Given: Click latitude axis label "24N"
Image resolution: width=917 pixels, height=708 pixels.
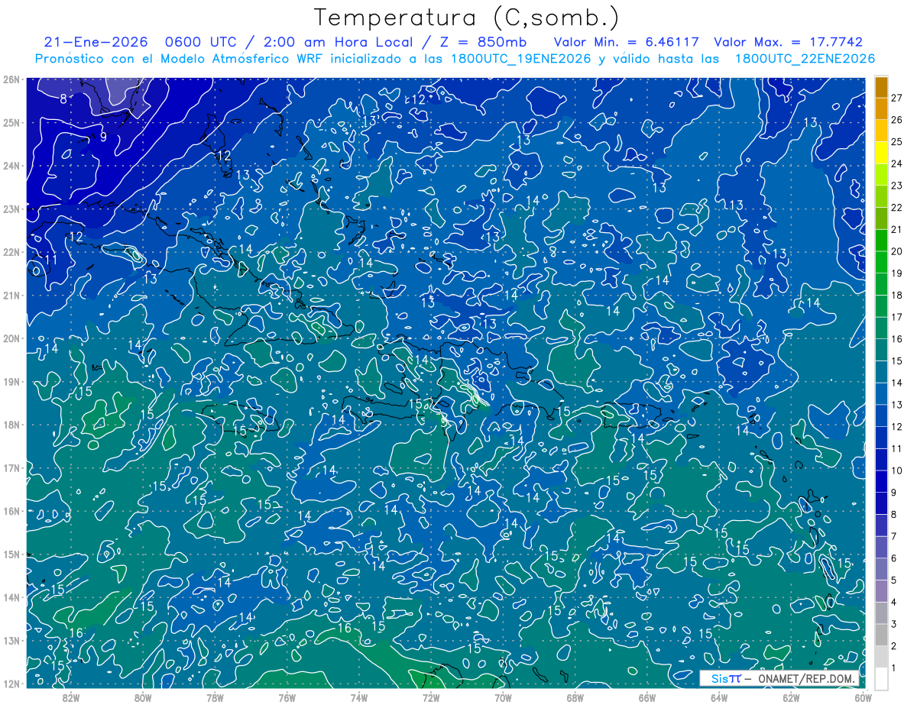Looking at the screenshot, I should (x=11, y=166).
